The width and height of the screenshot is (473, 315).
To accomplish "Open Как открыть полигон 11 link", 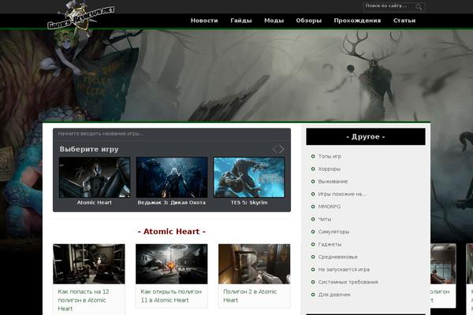I will 171,296.
